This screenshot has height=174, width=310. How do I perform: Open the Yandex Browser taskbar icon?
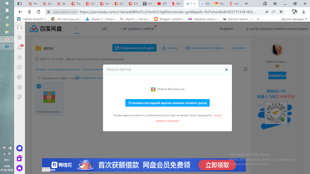coord(7,40)
